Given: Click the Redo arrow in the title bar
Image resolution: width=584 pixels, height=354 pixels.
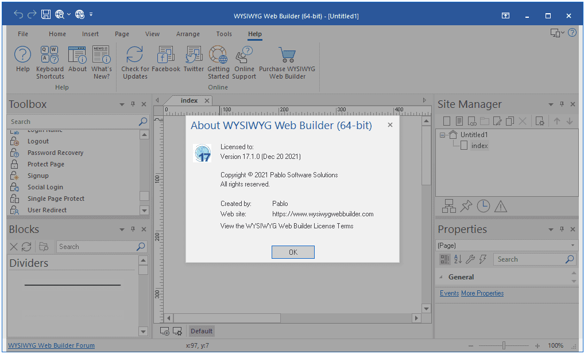Looking at the screenshot, I should click(x=32, y=14).
